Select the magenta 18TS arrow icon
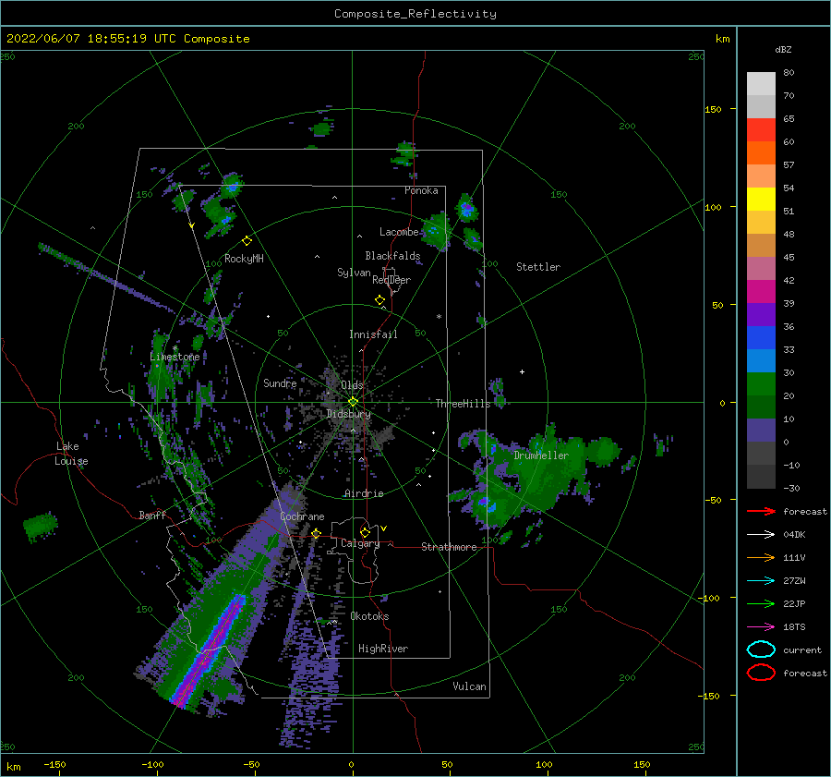Viewport: 831px width, 777px height. (761, 627)
